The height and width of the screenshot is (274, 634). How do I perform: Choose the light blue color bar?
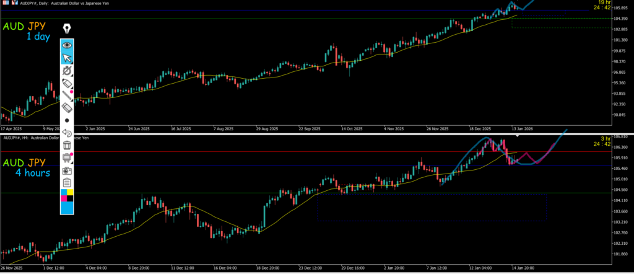coord(67,208)
